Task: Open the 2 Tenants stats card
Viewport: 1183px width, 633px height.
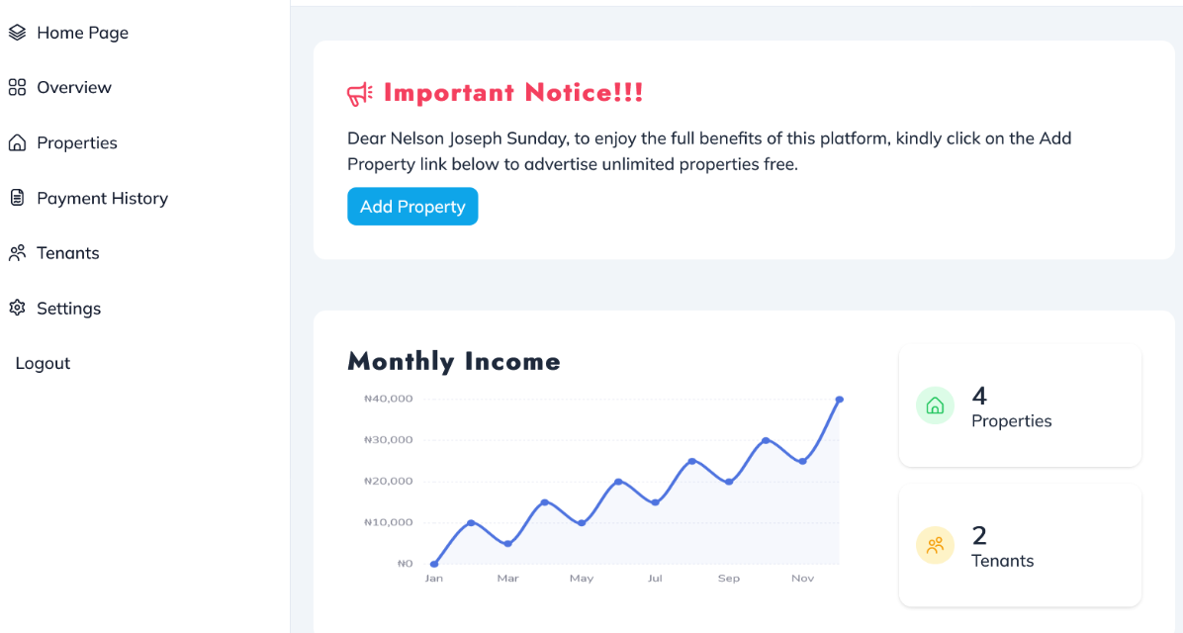Action: (x=1020, y=546)
